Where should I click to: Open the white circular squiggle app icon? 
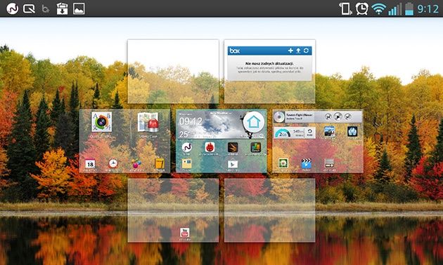187,147
